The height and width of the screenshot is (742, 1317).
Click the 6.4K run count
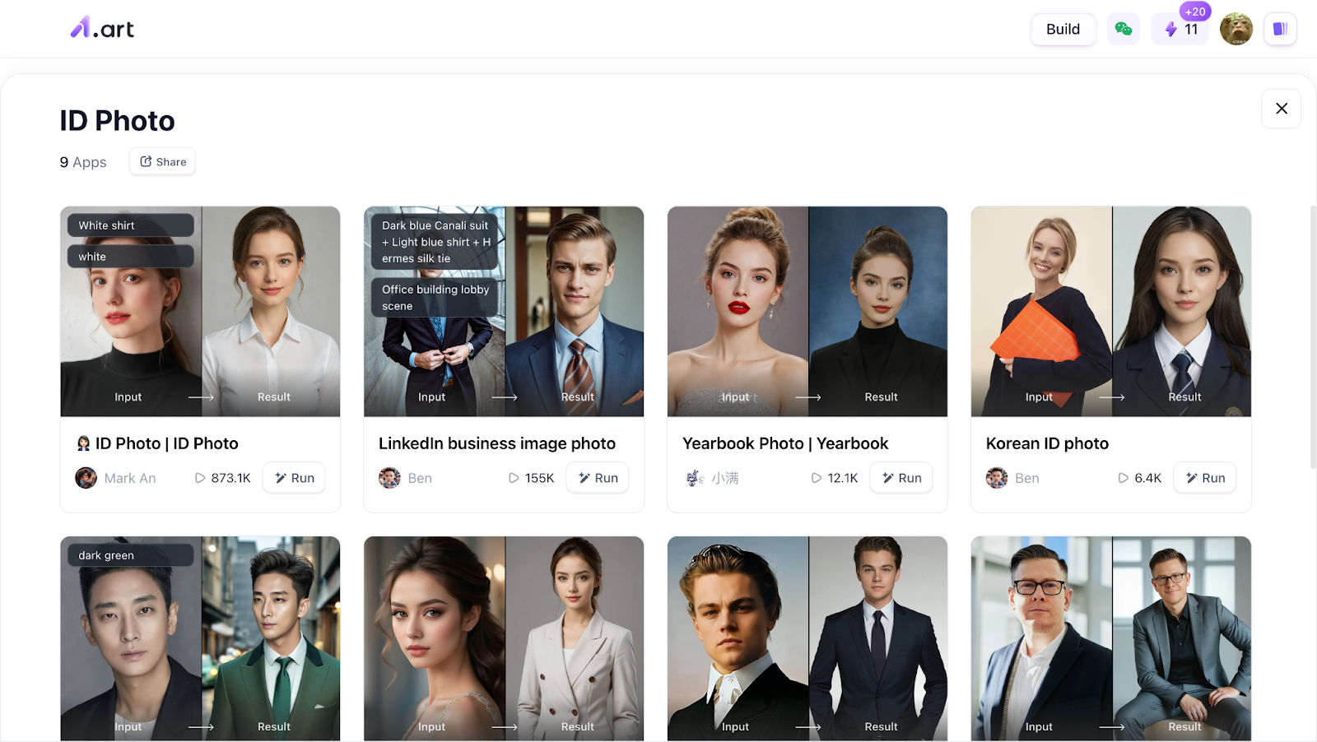coord(1140,478)
